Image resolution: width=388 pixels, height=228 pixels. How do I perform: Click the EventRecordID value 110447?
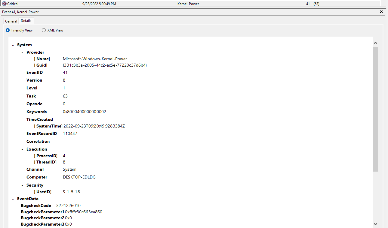click(x=70, y=134)
